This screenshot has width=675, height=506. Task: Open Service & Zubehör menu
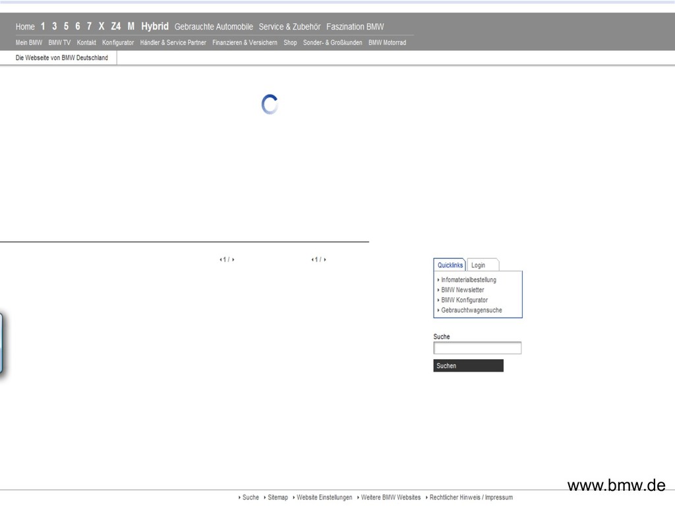coord(290,26)
